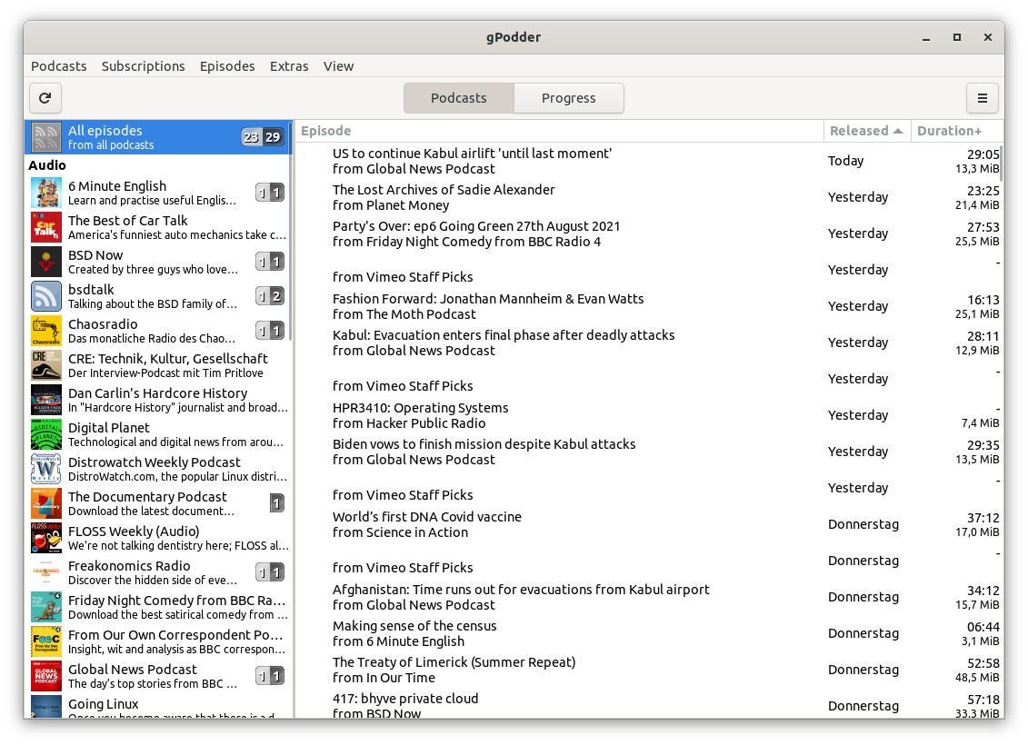Click the Duration+ column header
Viewport: 1028px width, 745px height.
point(956,131)
